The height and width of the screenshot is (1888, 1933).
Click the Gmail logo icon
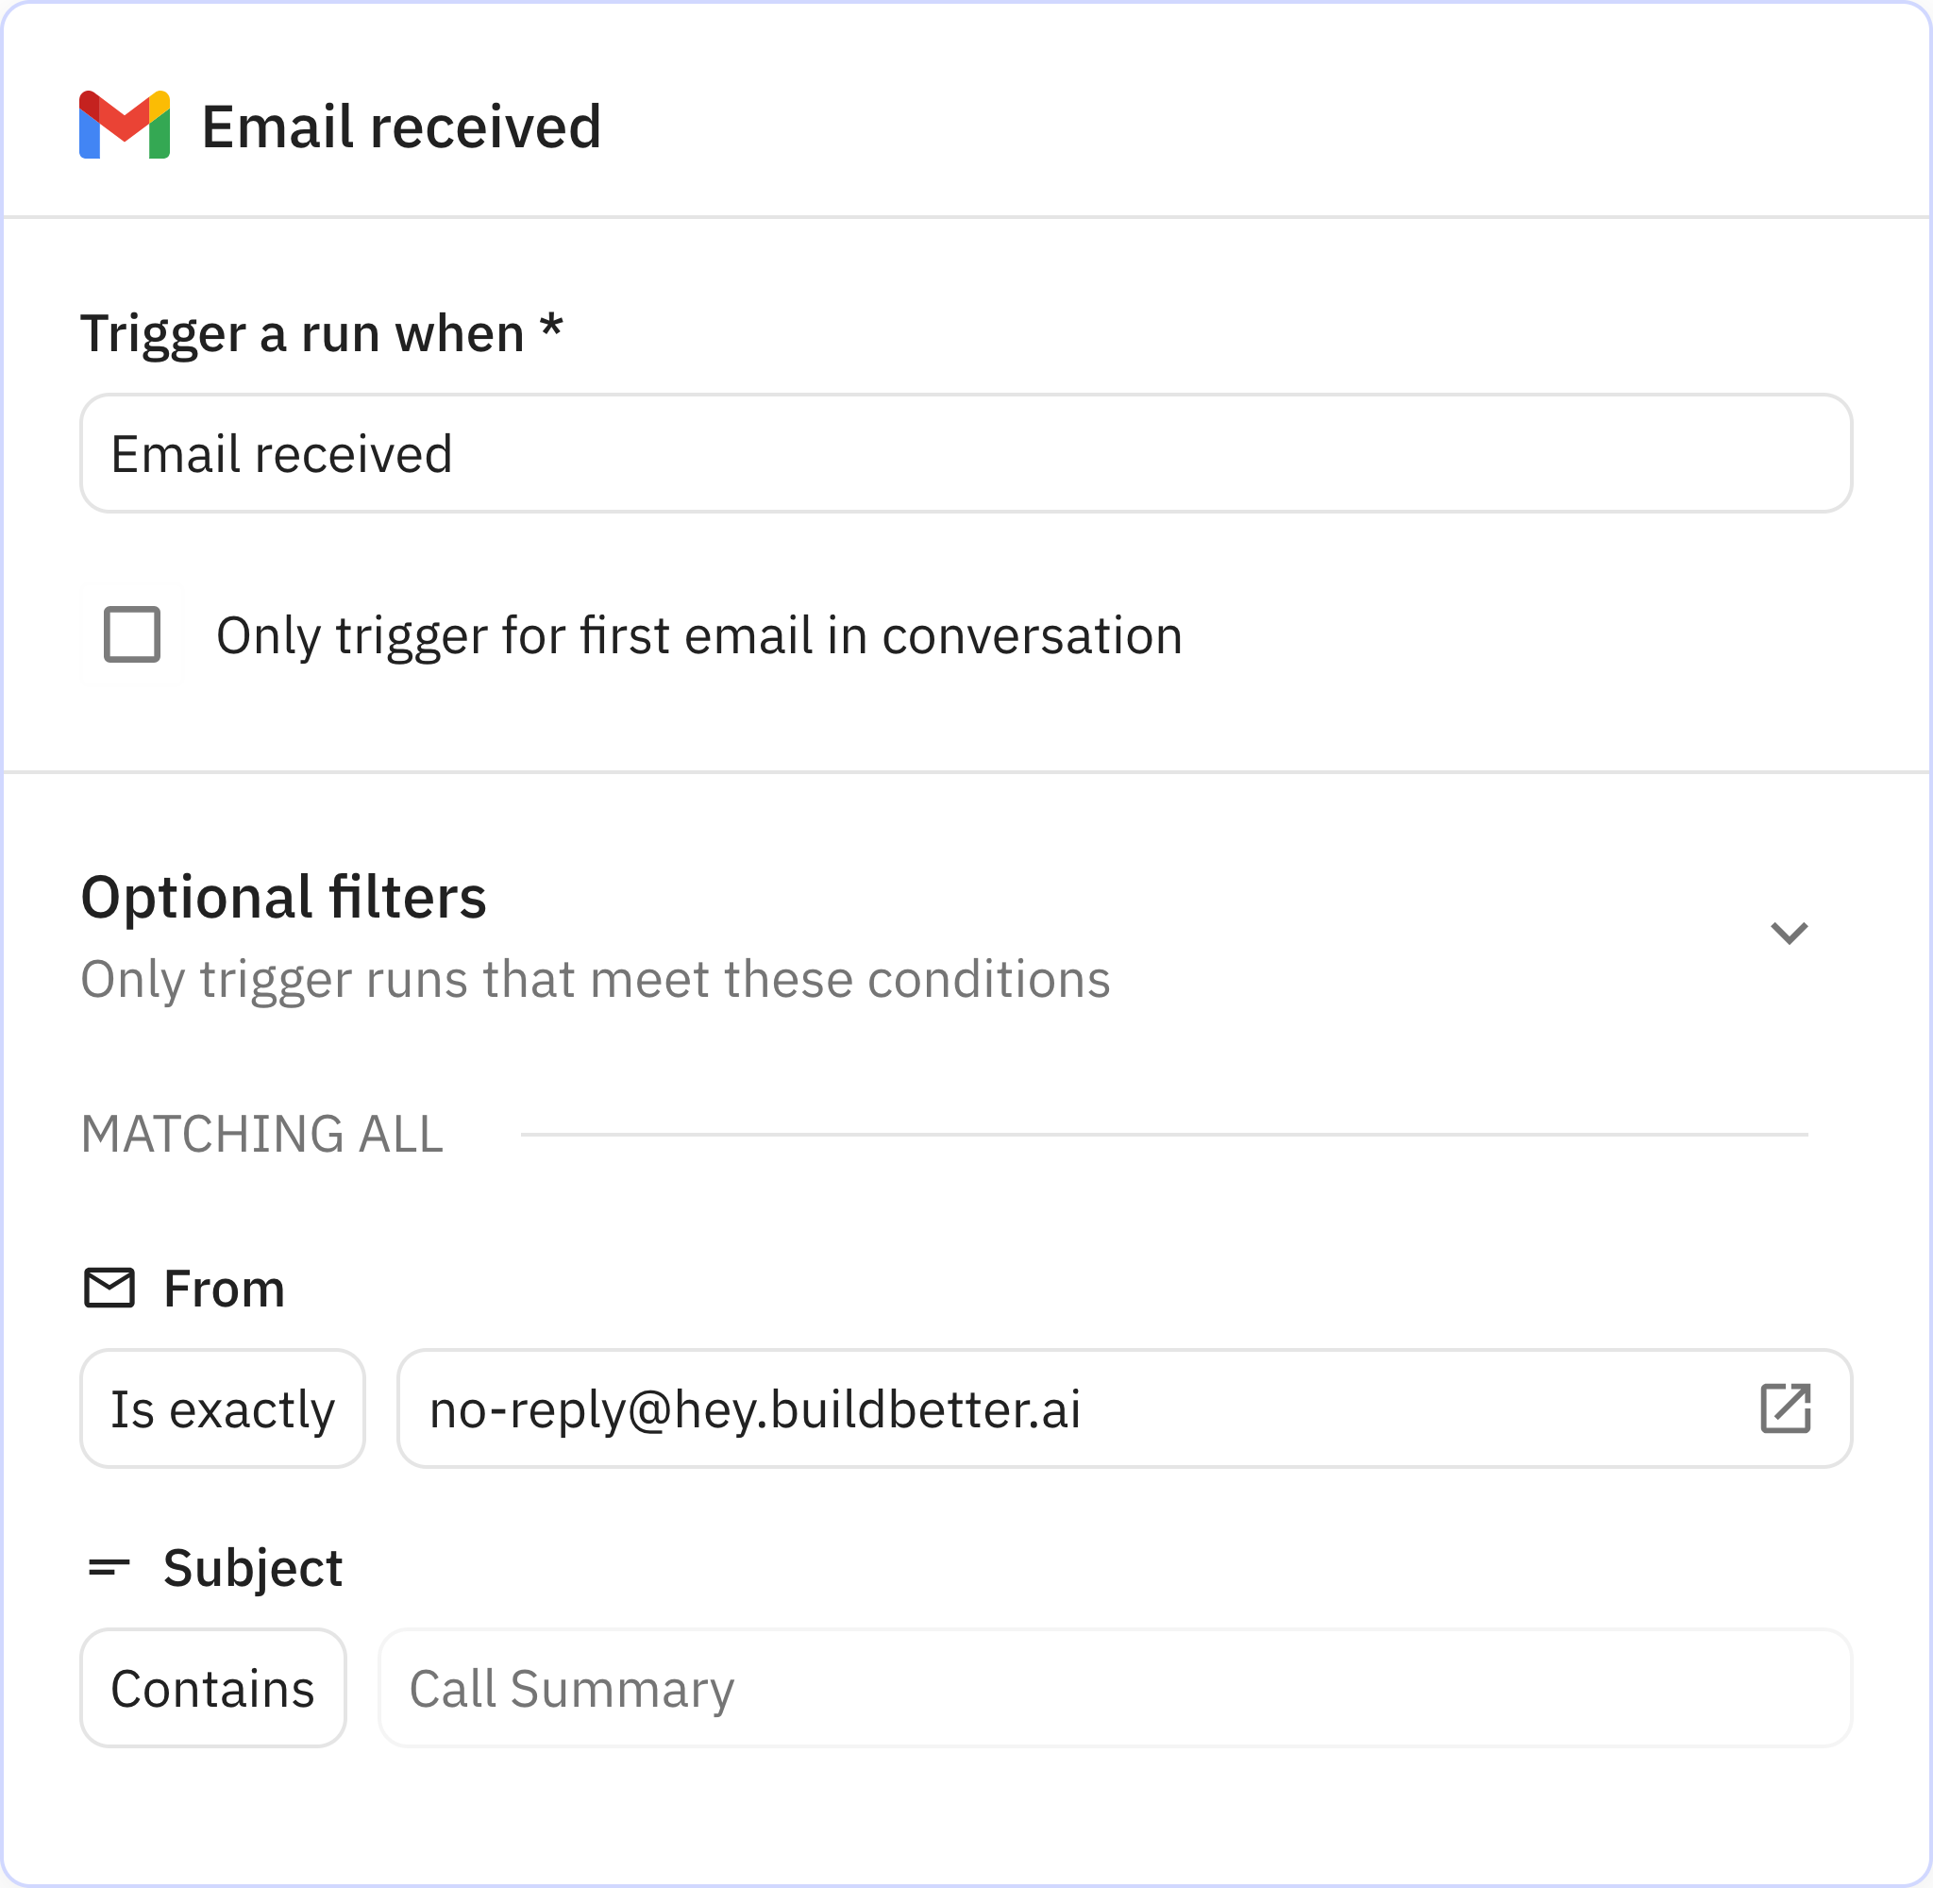click(x=125, y=126)
